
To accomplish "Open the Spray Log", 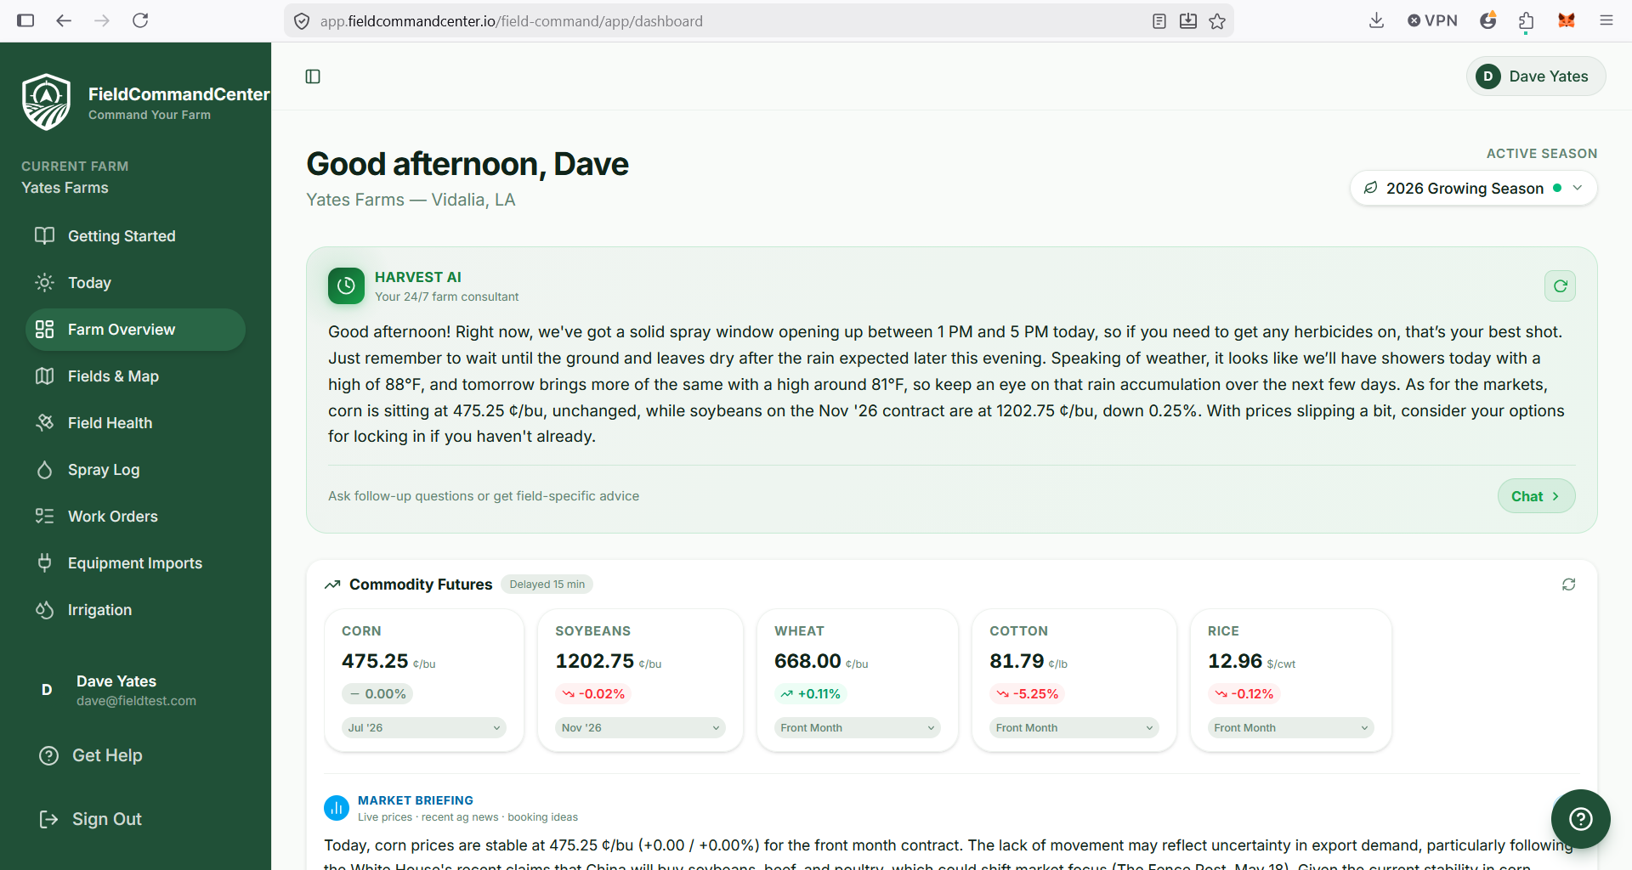I will tap(135, 470).
